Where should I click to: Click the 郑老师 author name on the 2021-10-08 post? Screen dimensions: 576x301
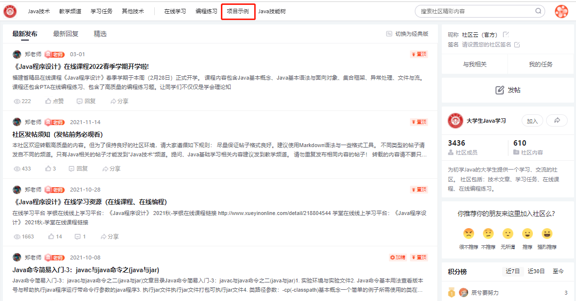pos(33,258)
